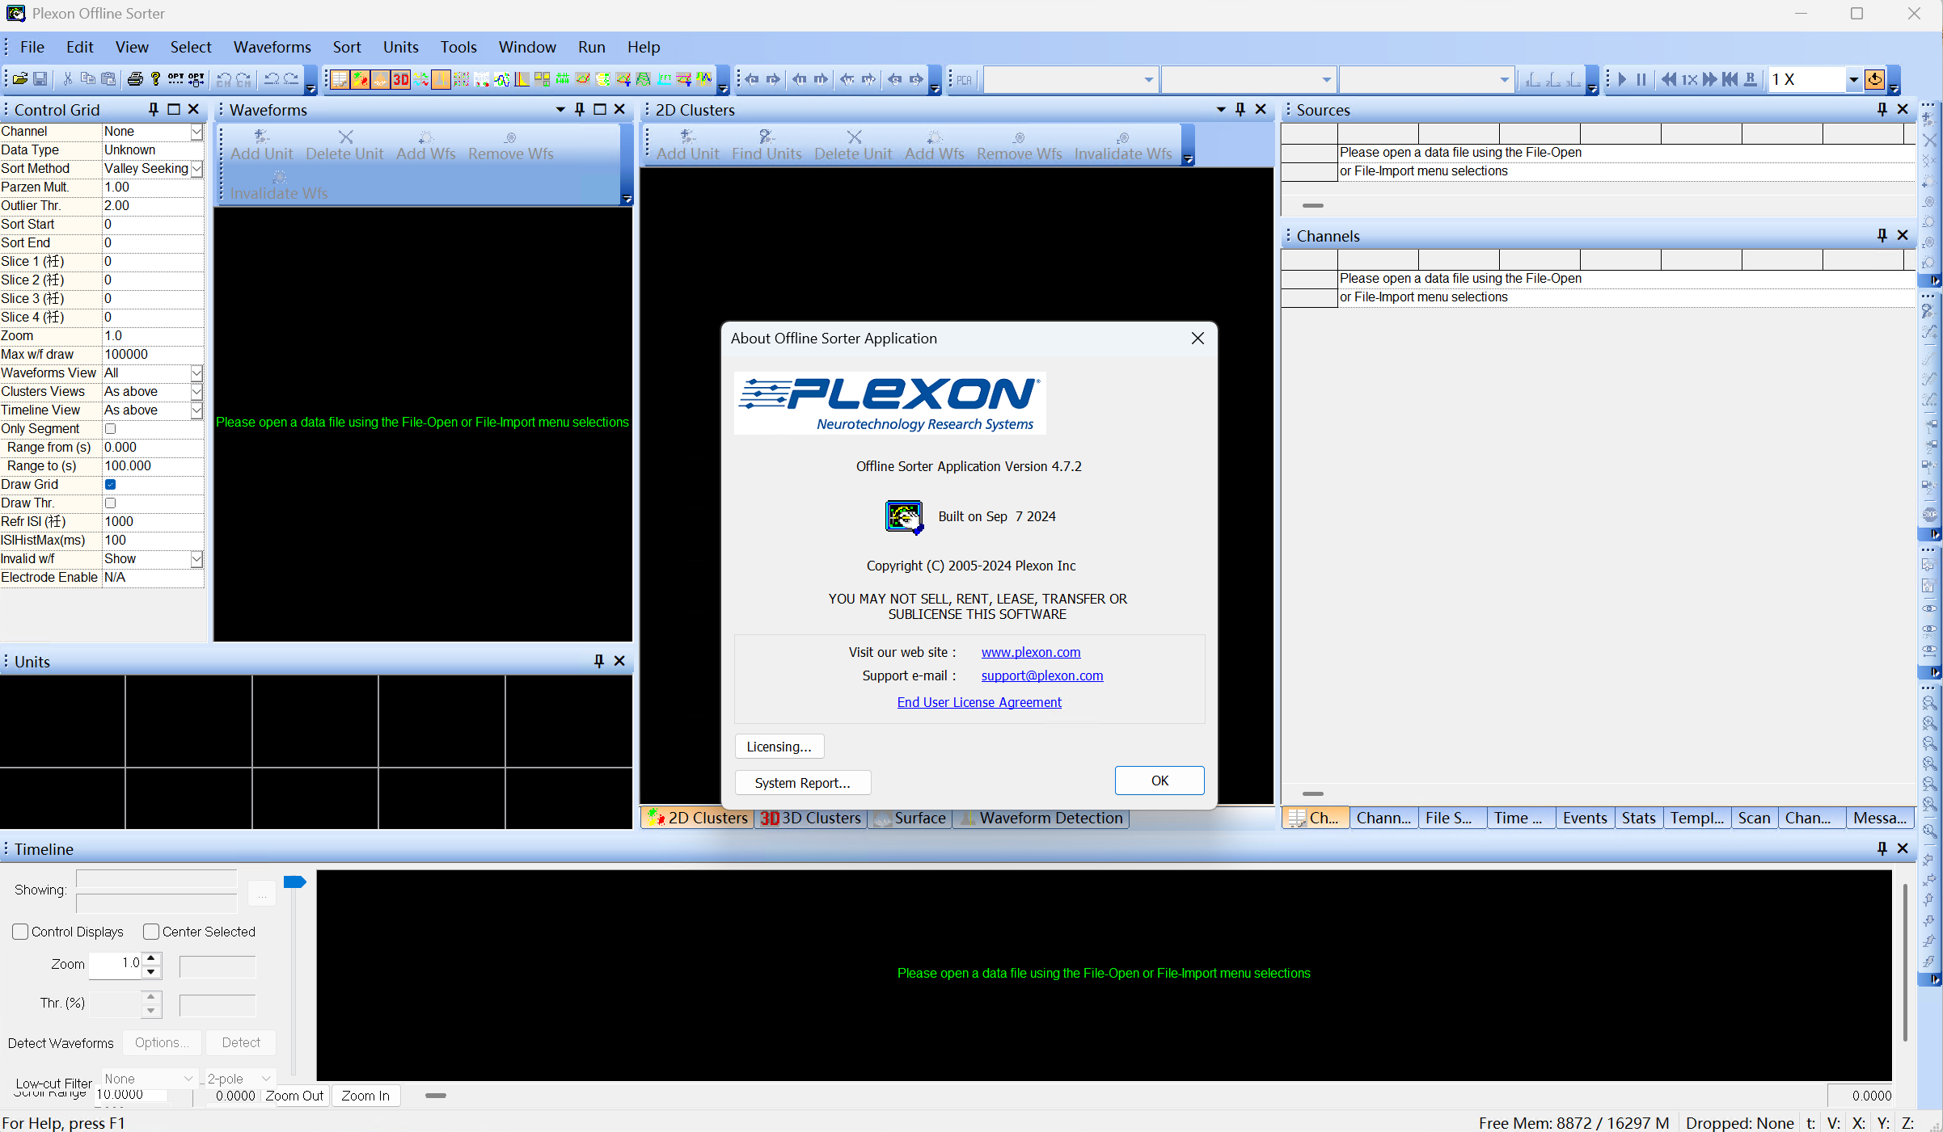The height and width of the screenshot is (1132, 1943).
Task: Maximize the Waveforms panel
Action: point(600,109)
